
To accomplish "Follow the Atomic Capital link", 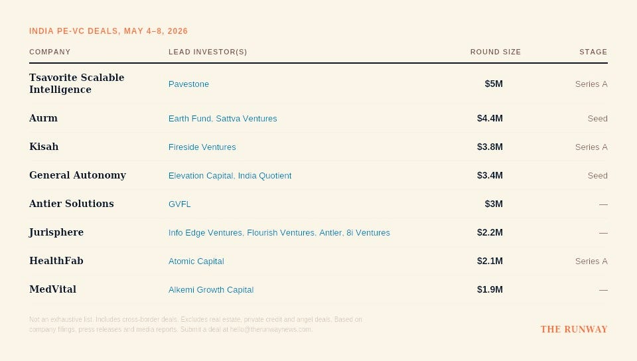I will click(196, 261).
